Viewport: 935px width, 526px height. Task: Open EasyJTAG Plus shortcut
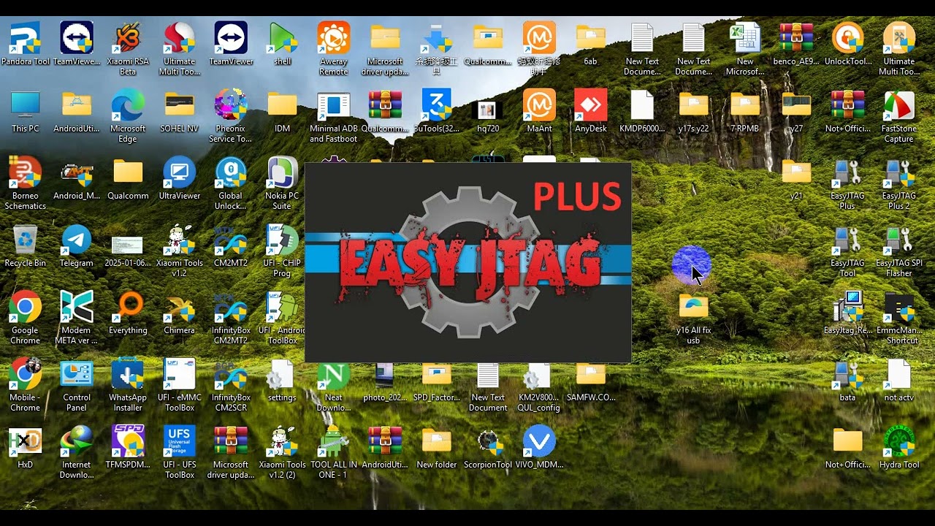[847, 183]
